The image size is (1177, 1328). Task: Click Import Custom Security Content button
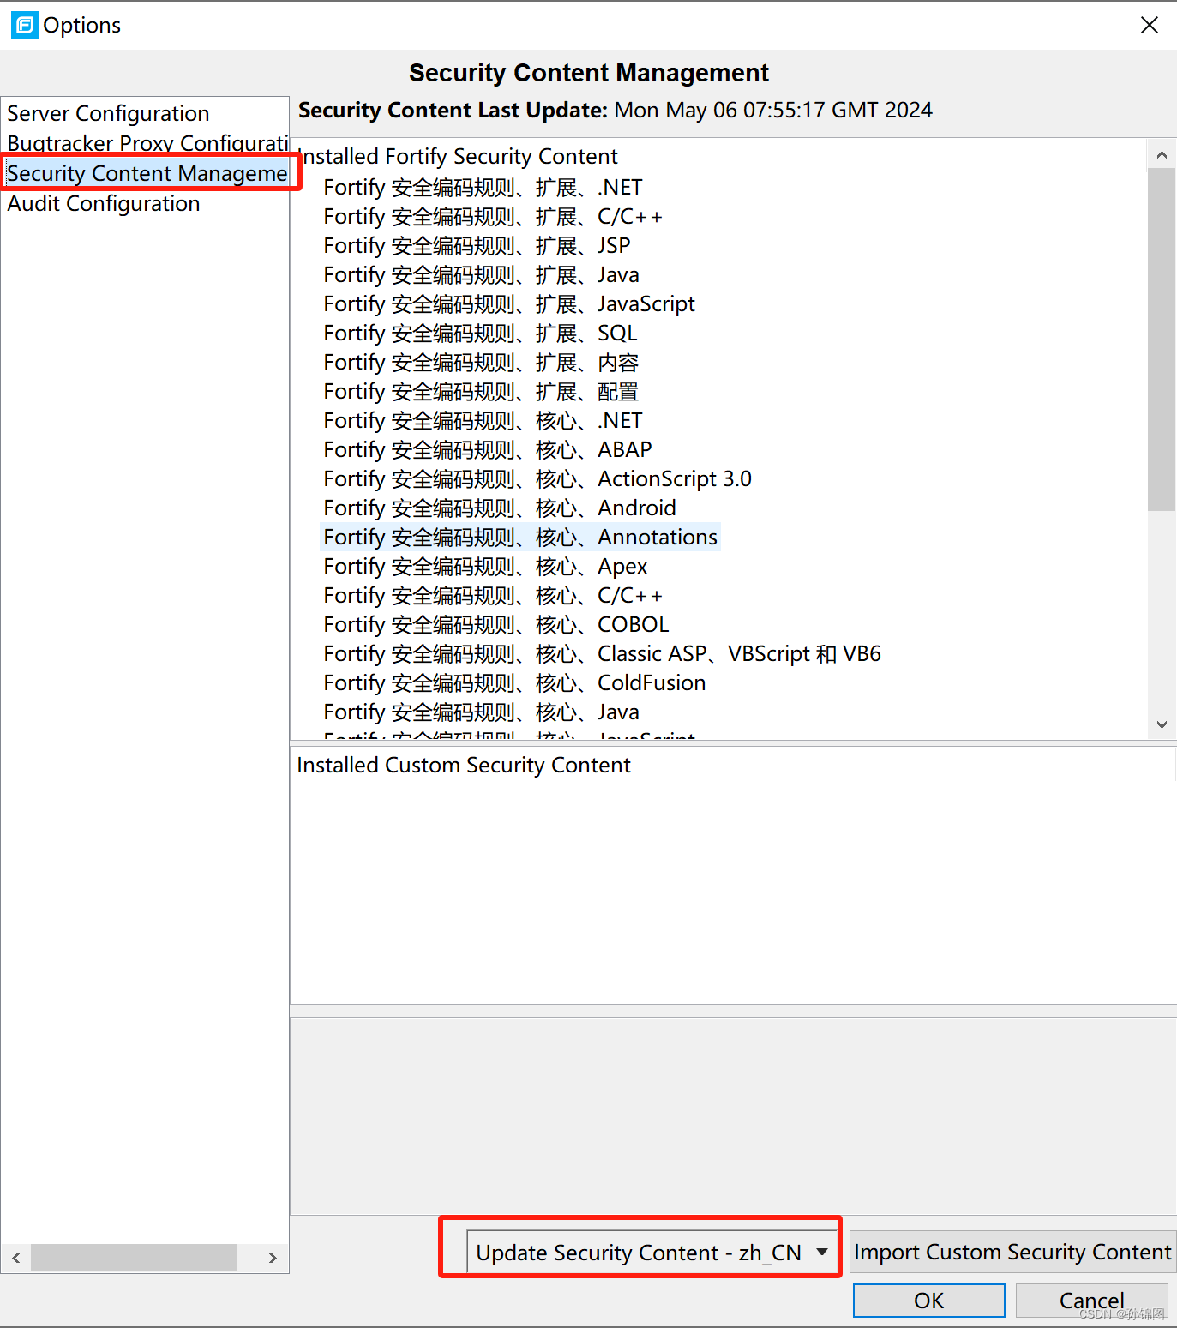[1012, 1252]
